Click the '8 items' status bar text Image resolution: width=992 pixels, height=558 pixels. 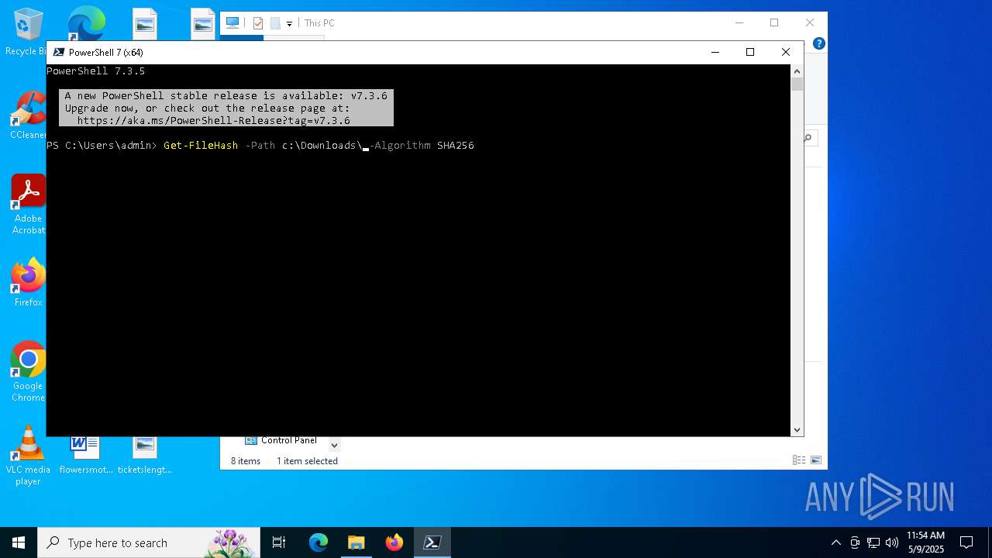pos(246,461)
